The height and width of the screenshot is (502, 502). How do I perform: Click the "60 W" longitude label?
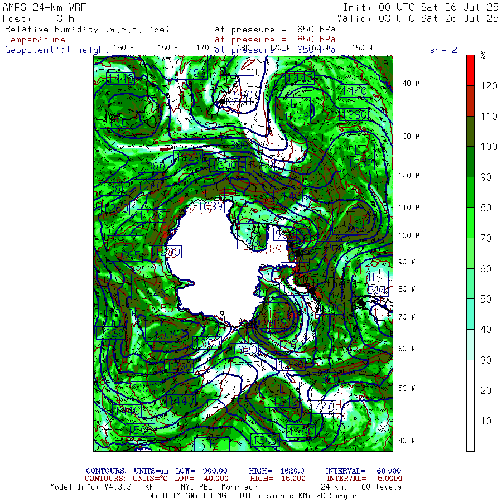pyautogui.click(x=407, y=349)
